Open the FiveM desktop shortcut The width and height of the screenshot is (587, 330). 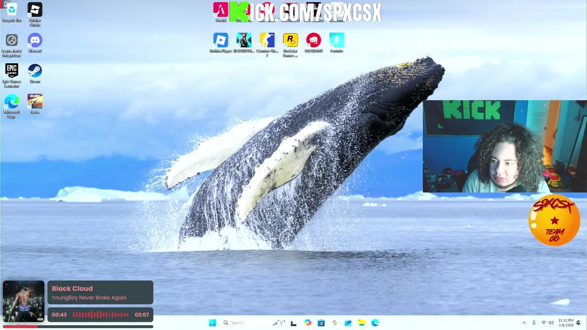click(x=221, y=12)
